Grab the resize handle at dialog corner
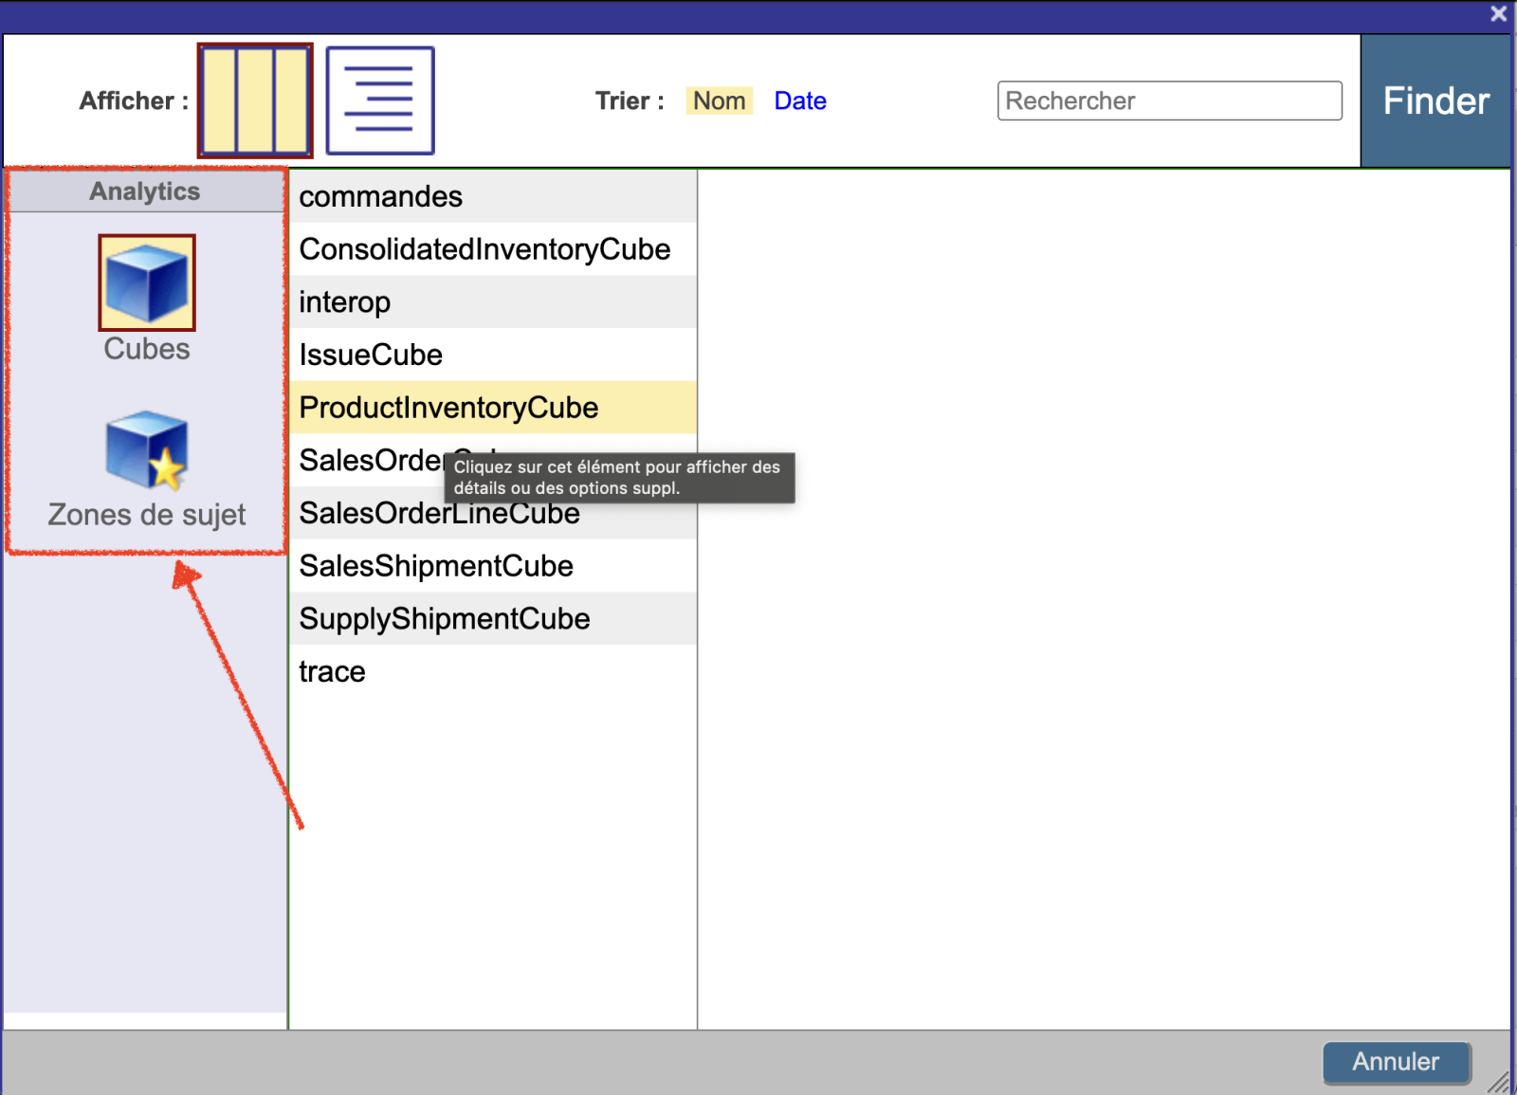1517x1095 pixels. click(1499, 1083)
